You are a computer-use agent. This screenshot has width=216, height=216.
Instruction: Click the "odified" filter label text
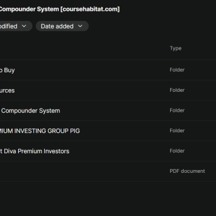click(x=9, y=26)
